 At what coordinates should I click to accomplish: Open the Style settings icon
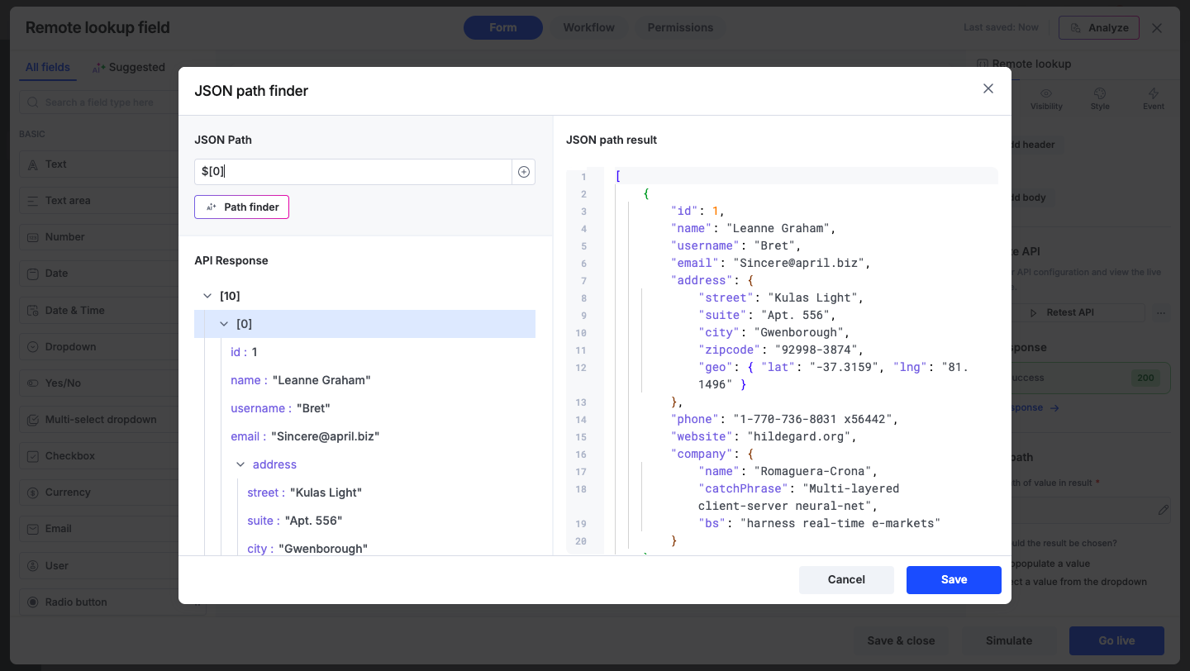coord(1099,94)
